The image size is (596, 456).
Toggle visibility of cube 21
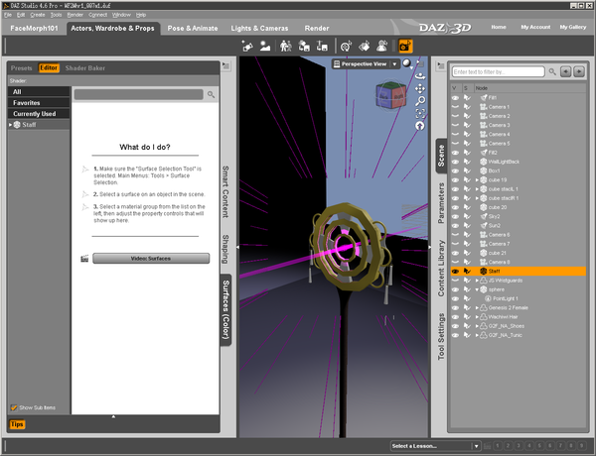455,253
